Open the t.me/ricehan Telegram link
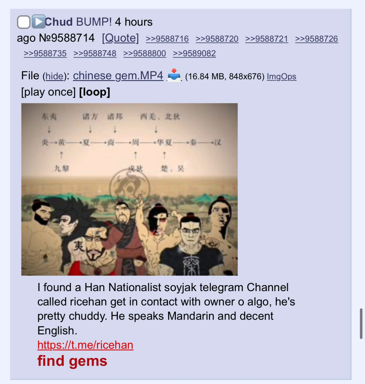Image resolution: width=365 pixels, height=384 pixels. click(85, 345)
